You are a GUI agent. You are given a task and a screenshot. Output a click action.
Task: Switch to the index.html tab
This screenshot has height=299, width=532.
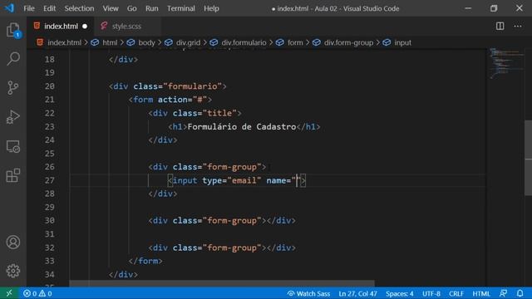pyautogui.click(x=61, y=26)
